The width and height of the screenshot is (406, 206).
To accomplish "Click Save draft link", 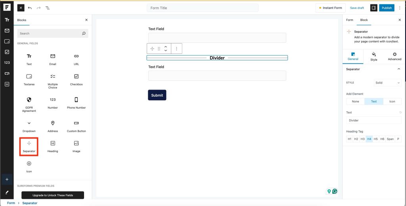I will pos(357,8).
